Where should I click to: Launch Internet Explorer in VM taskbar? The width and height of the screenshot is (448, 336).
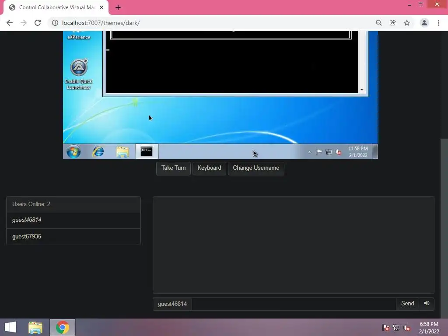pos(98,151)
